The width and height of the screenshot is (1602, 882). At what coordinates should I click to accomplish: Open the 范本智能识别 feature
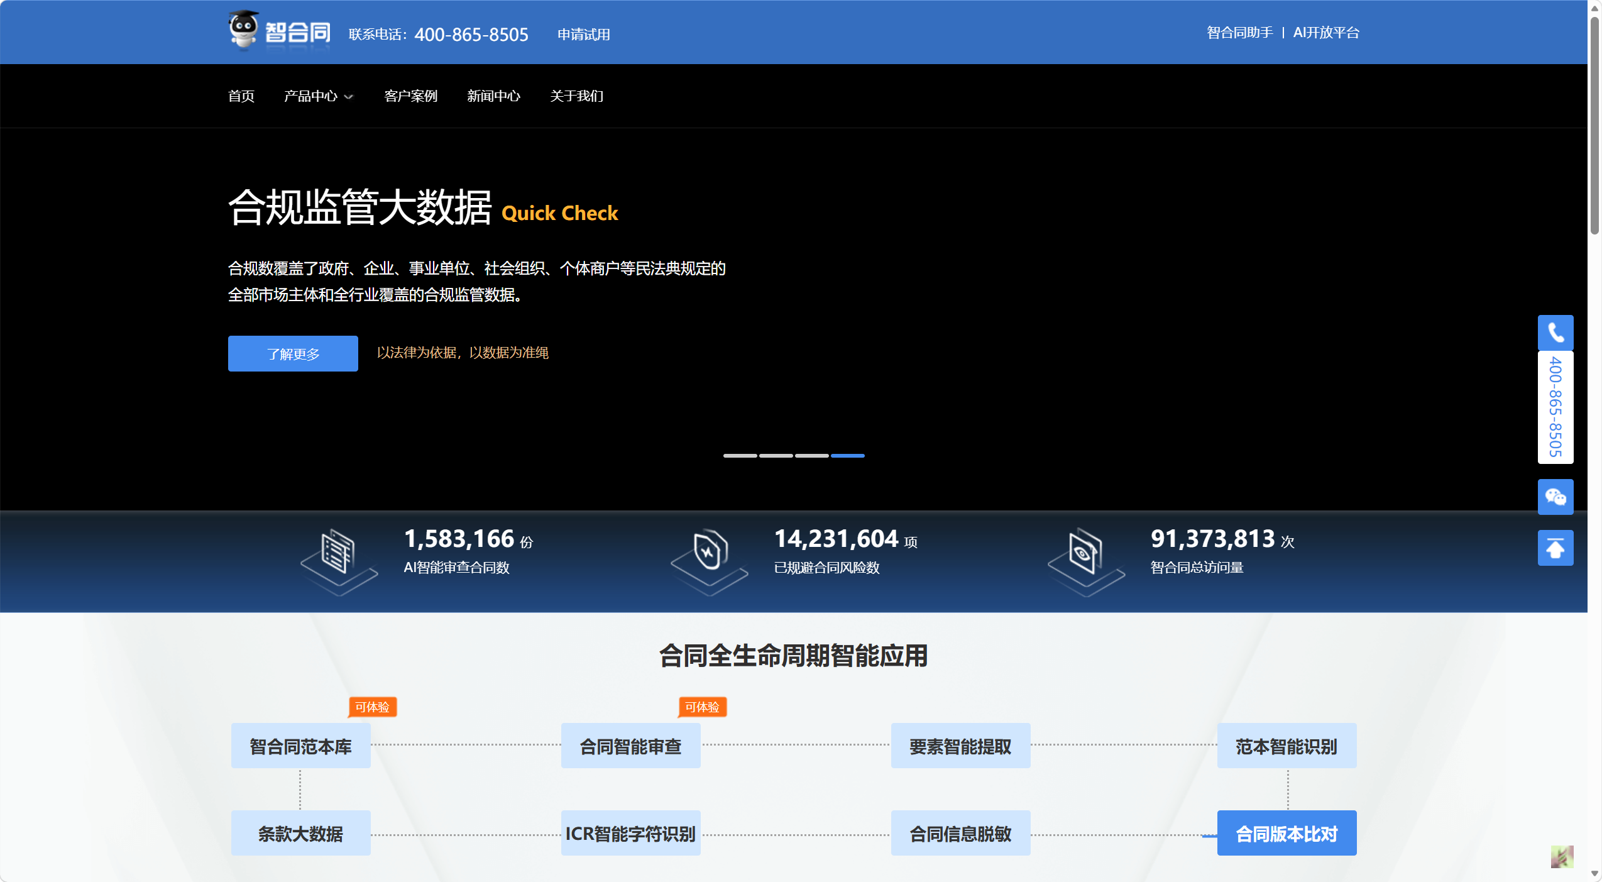pyautogui.click(x=1287, y=746)
